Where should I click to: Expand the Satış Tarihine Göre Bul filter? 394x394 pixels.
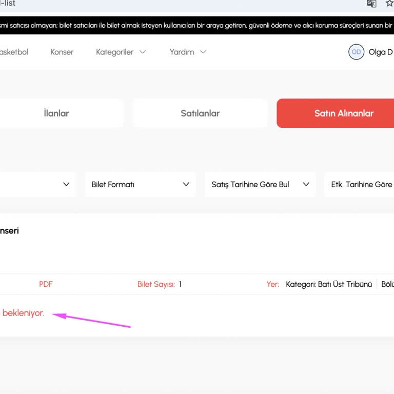click(260, 185)
